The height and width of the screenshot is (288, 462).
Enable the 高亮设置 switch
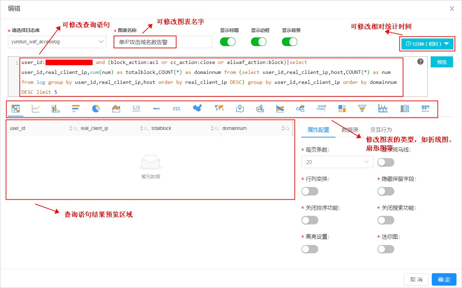coord(310,249)
